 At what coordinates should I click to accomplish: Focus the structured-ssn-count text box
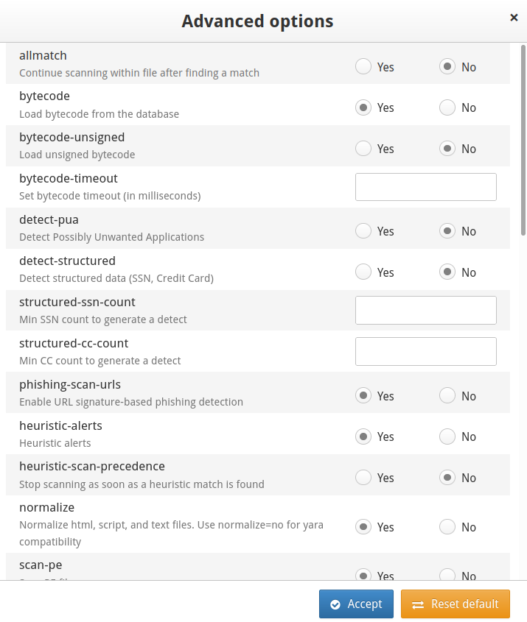425,311
